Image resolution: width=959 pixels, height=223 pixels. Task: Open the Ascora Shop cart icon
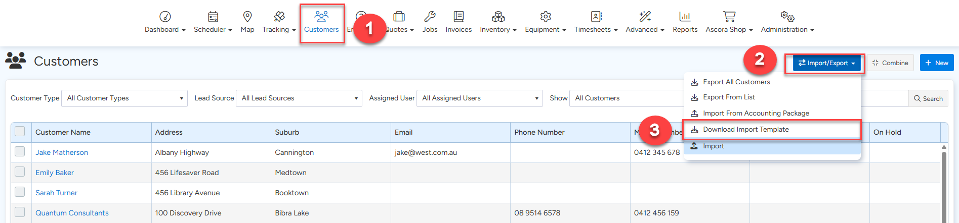tap(729, 17)
